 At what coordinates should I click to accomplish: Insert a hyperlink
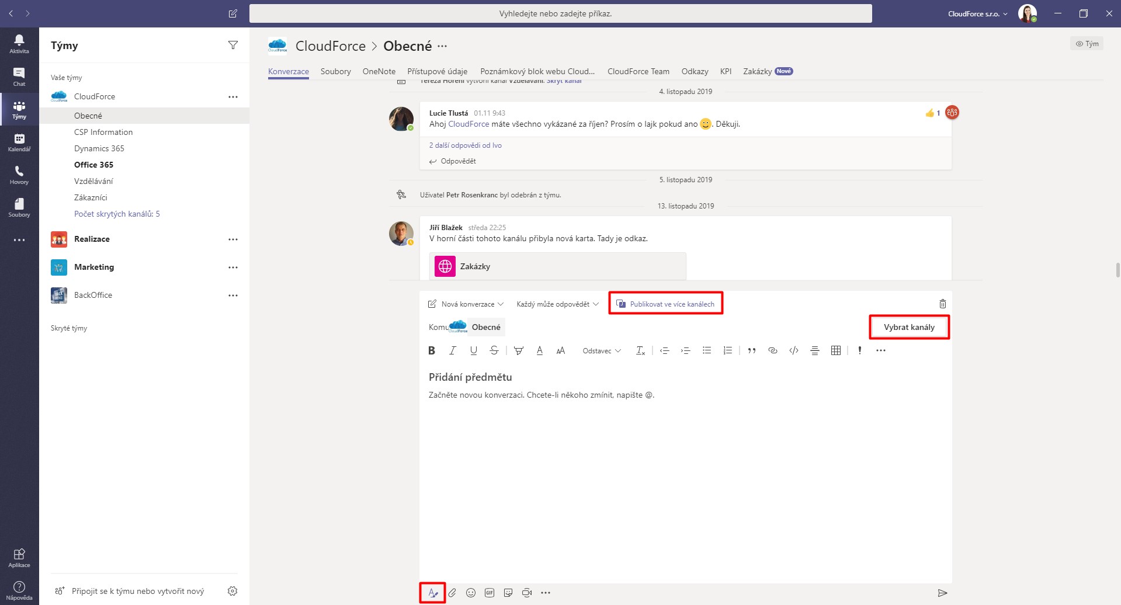773,350
